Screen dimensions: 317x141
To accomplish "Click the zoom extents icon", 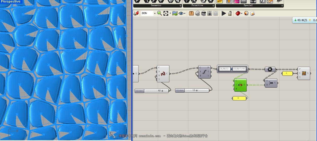I will pyautogui.click(x=166, y=13).
